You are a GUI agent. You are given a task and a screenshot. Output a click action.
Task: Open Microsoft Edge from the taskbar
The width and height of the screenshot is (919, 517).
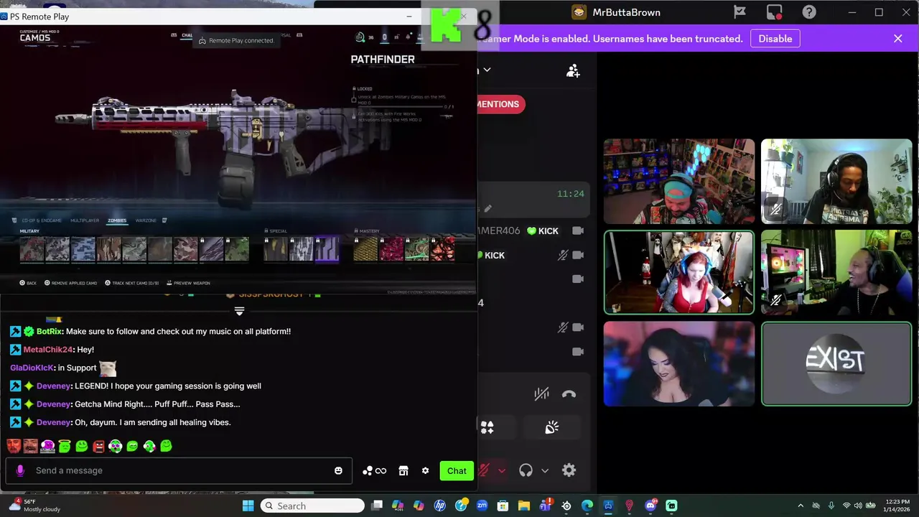point(587,506)
